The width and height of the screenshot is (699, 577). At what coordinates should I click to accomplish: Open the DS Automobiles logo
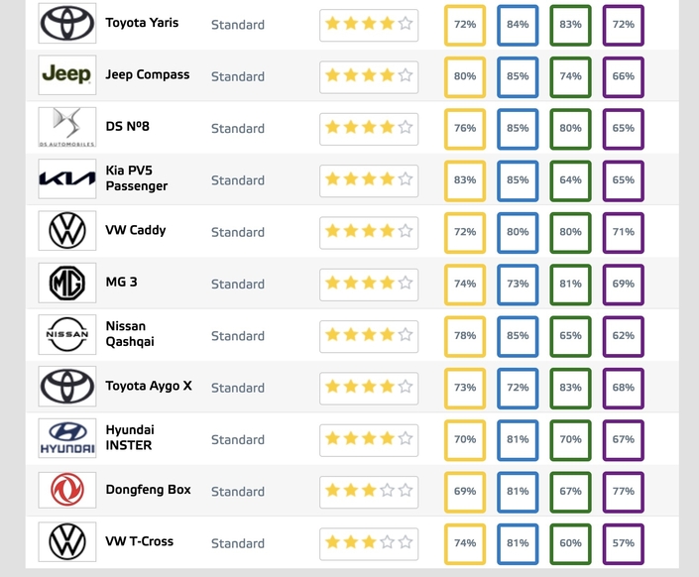tap(67, 128)
